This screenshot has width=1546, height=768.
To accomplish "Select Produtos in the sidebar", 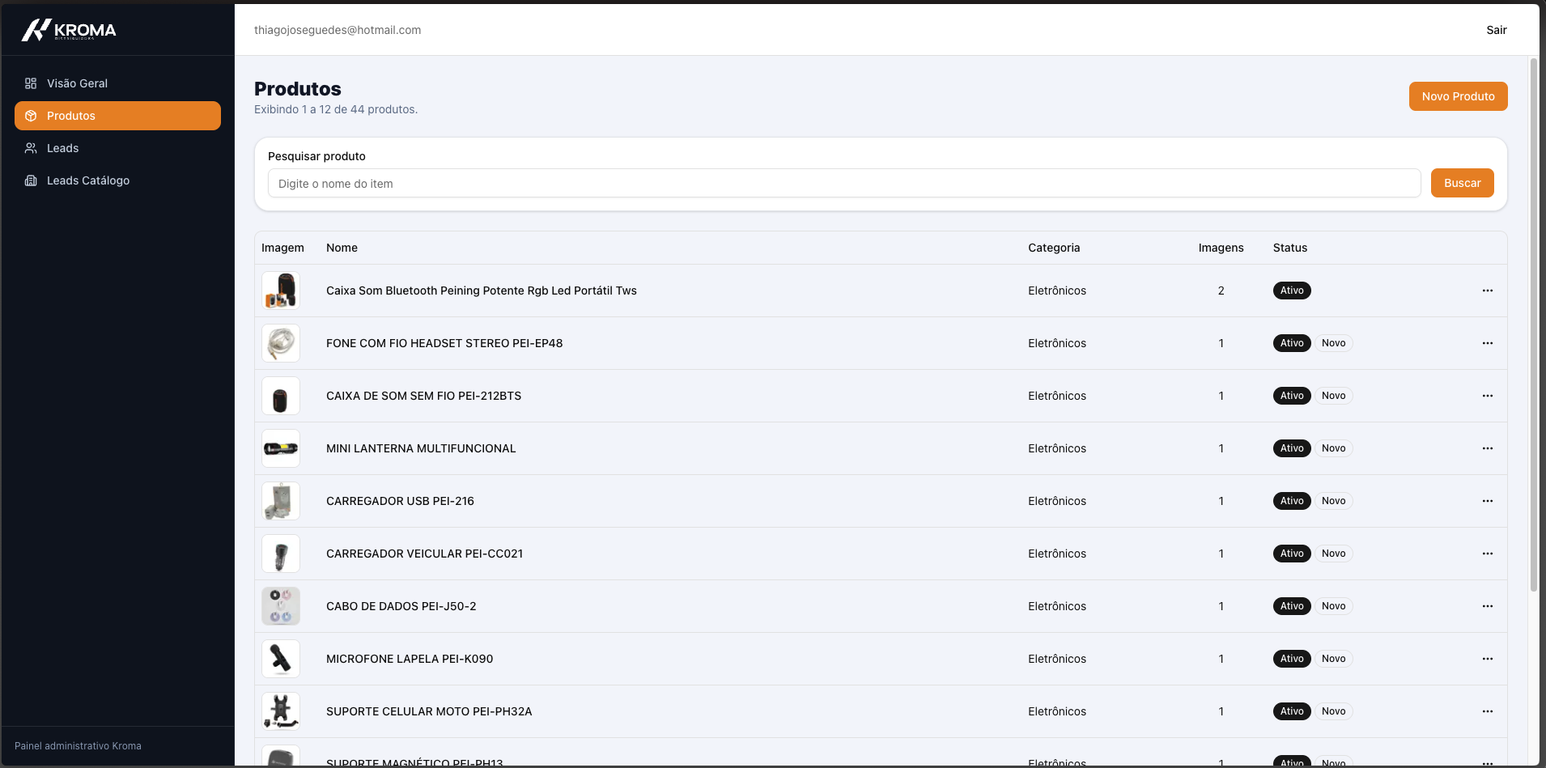I will 117,116.
